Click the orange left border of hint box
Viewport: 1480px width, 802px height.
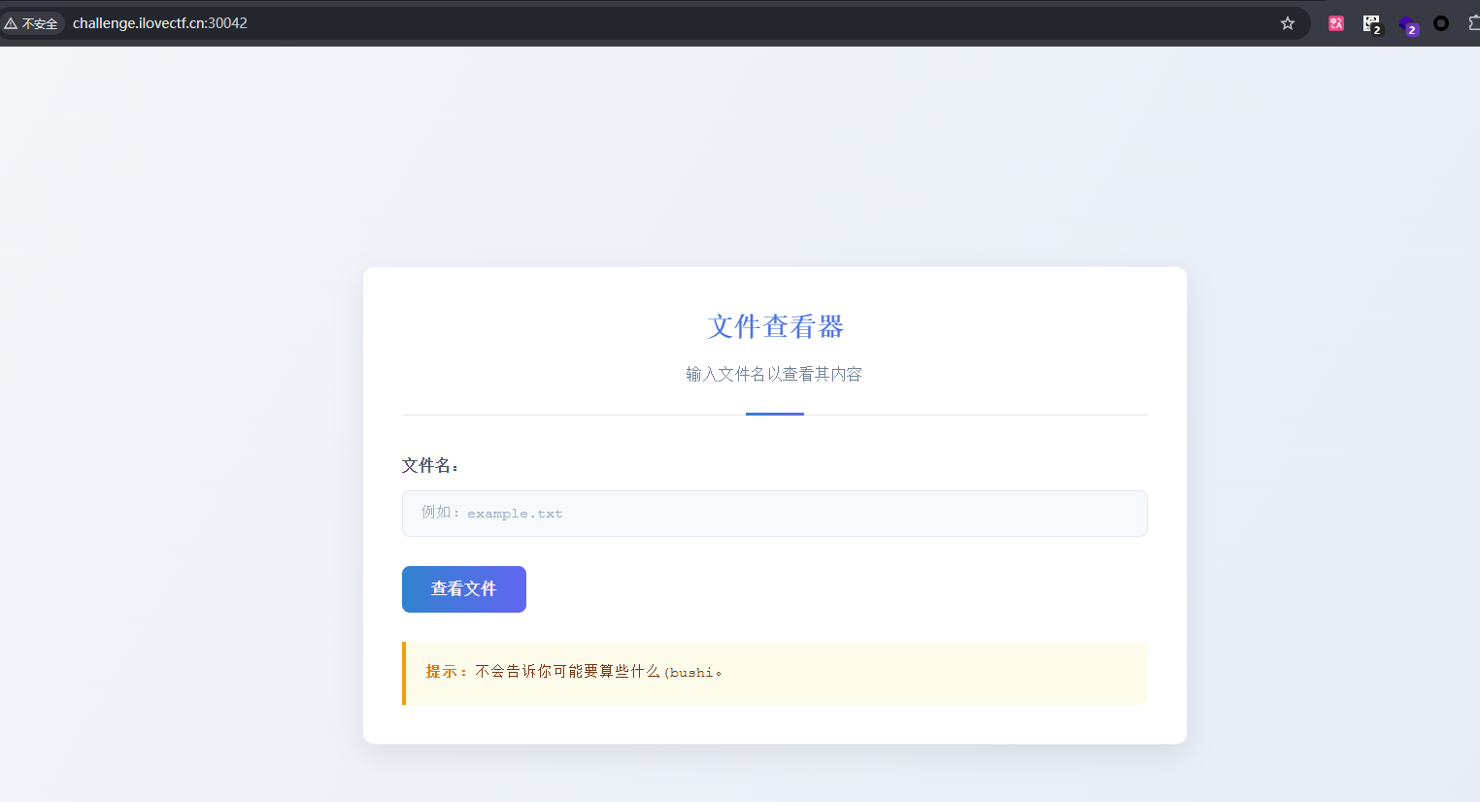[x=404, y=673]
